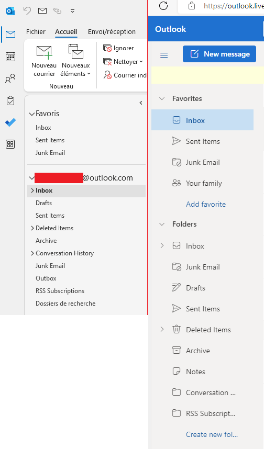Click the Outlook app logo icon

[x=10, y=11]
